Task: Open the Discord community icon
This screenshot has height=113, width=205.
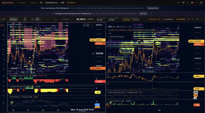Action: tap(183, 3)
